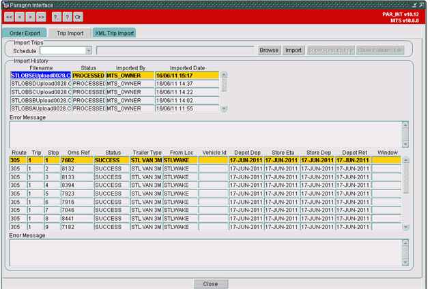Go to previous record with < button

point(20,17)
